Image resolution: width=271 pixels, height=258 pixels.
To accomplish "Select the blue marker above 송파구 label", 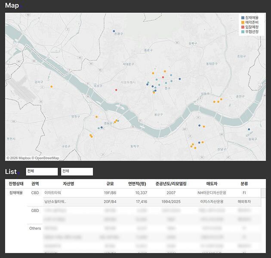I will [x=249, y=130].
